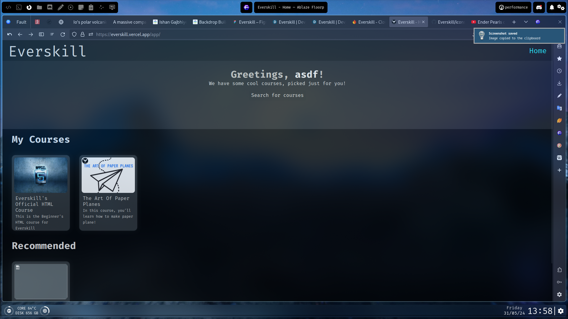Open Wikipedia sidebar panel
Image resolution: width=568 pixels, height=319 pixels.
point(559,158)
